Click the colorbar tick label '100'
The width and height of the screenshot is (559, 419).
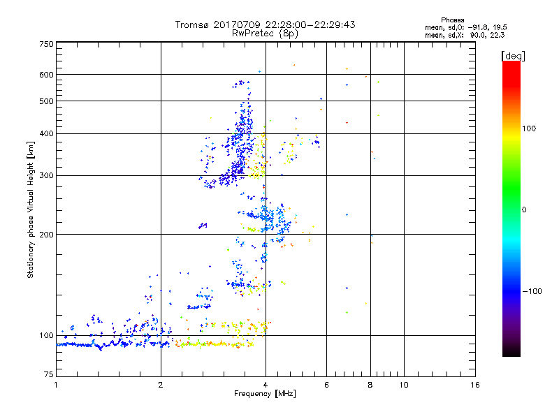coord(529,128)
